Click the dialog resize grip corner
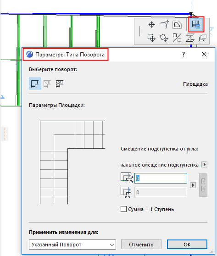Screen dimensions: 217x256 pos(212,251)
